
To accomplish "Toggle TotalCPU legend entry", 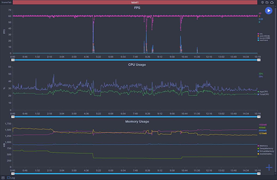I will click(263, 94).
